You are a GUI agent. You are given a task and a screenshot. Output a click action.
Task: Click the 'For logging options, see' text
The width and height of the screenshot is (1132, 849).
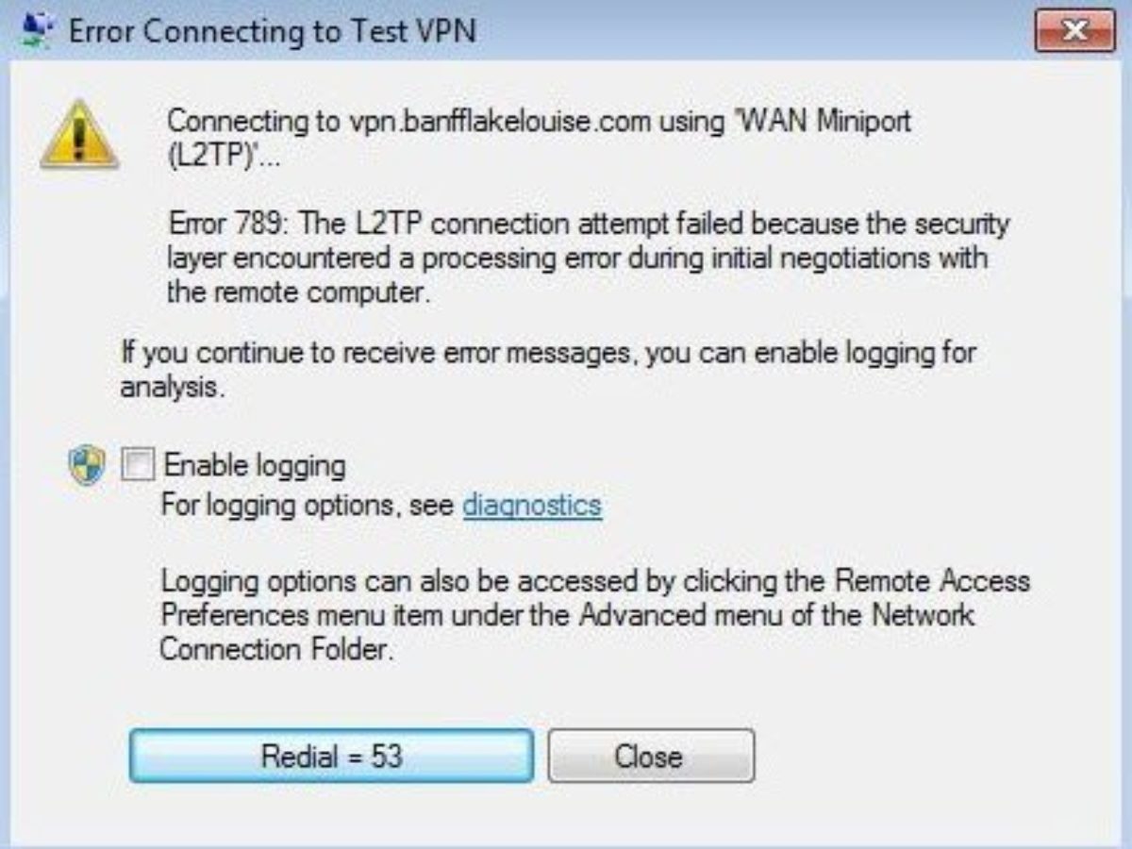click(x=308, y=506)
